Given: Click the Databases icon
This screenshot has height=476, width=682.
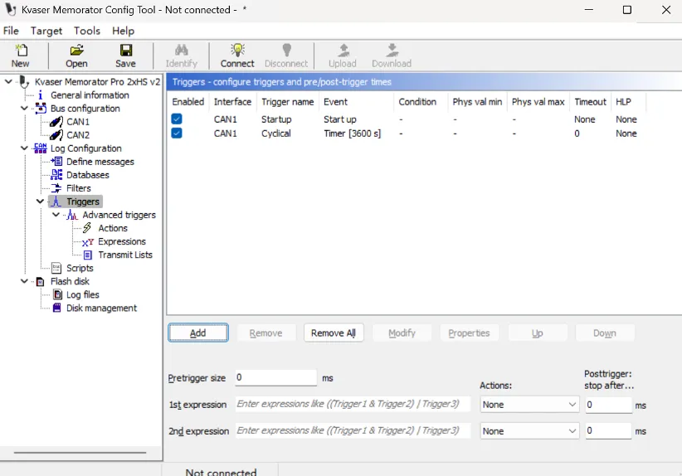Looking at the screenshot, I should (56, 175).
